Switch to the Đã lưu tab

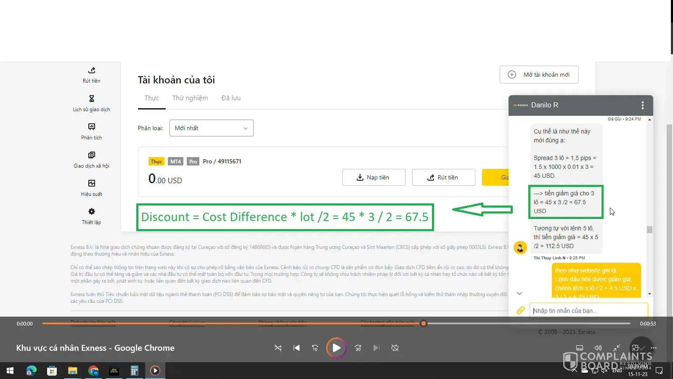pyautogui.click(x=231, y=98)
